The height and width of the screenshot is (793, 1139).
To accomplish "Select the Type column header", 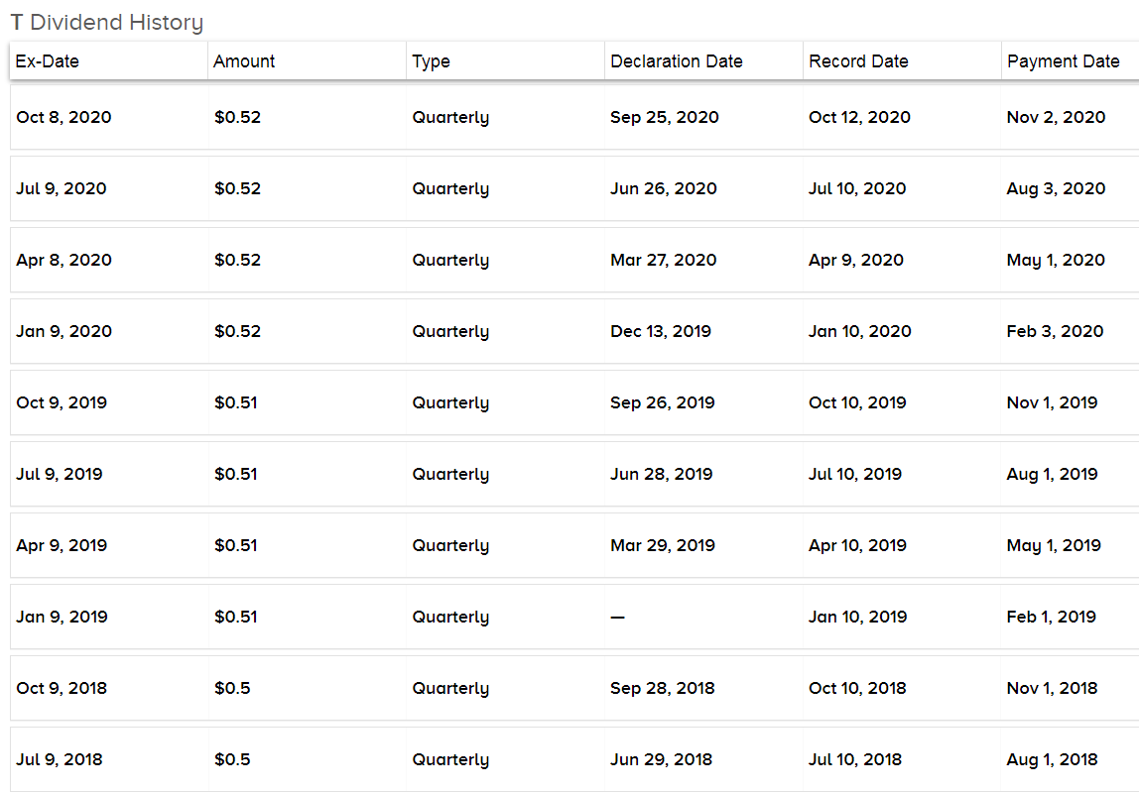I will (x=505, y=60).
